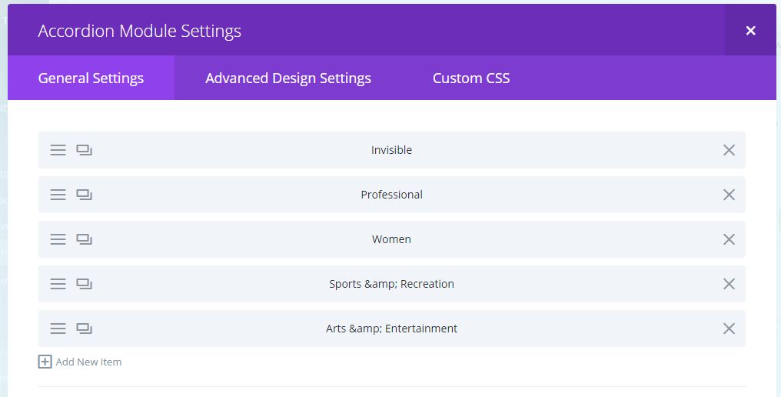Close the Accordion Module Settings dialog

click(750, 31)
